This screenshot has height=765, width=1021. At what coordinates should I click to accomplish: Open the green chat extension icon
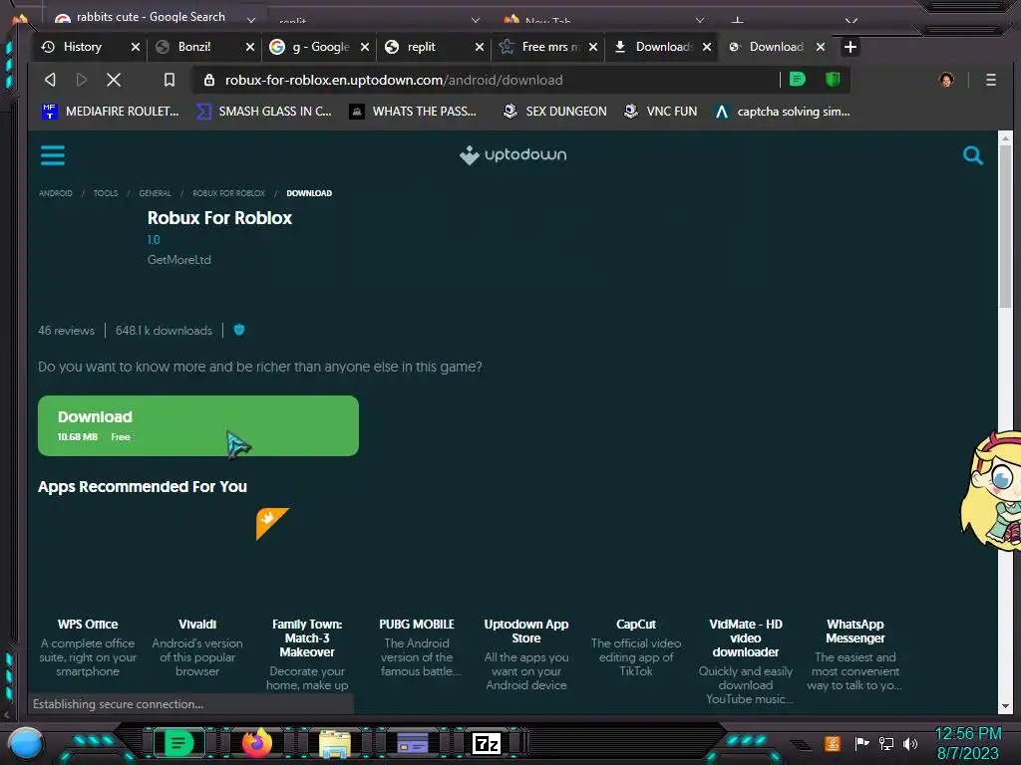797,80
